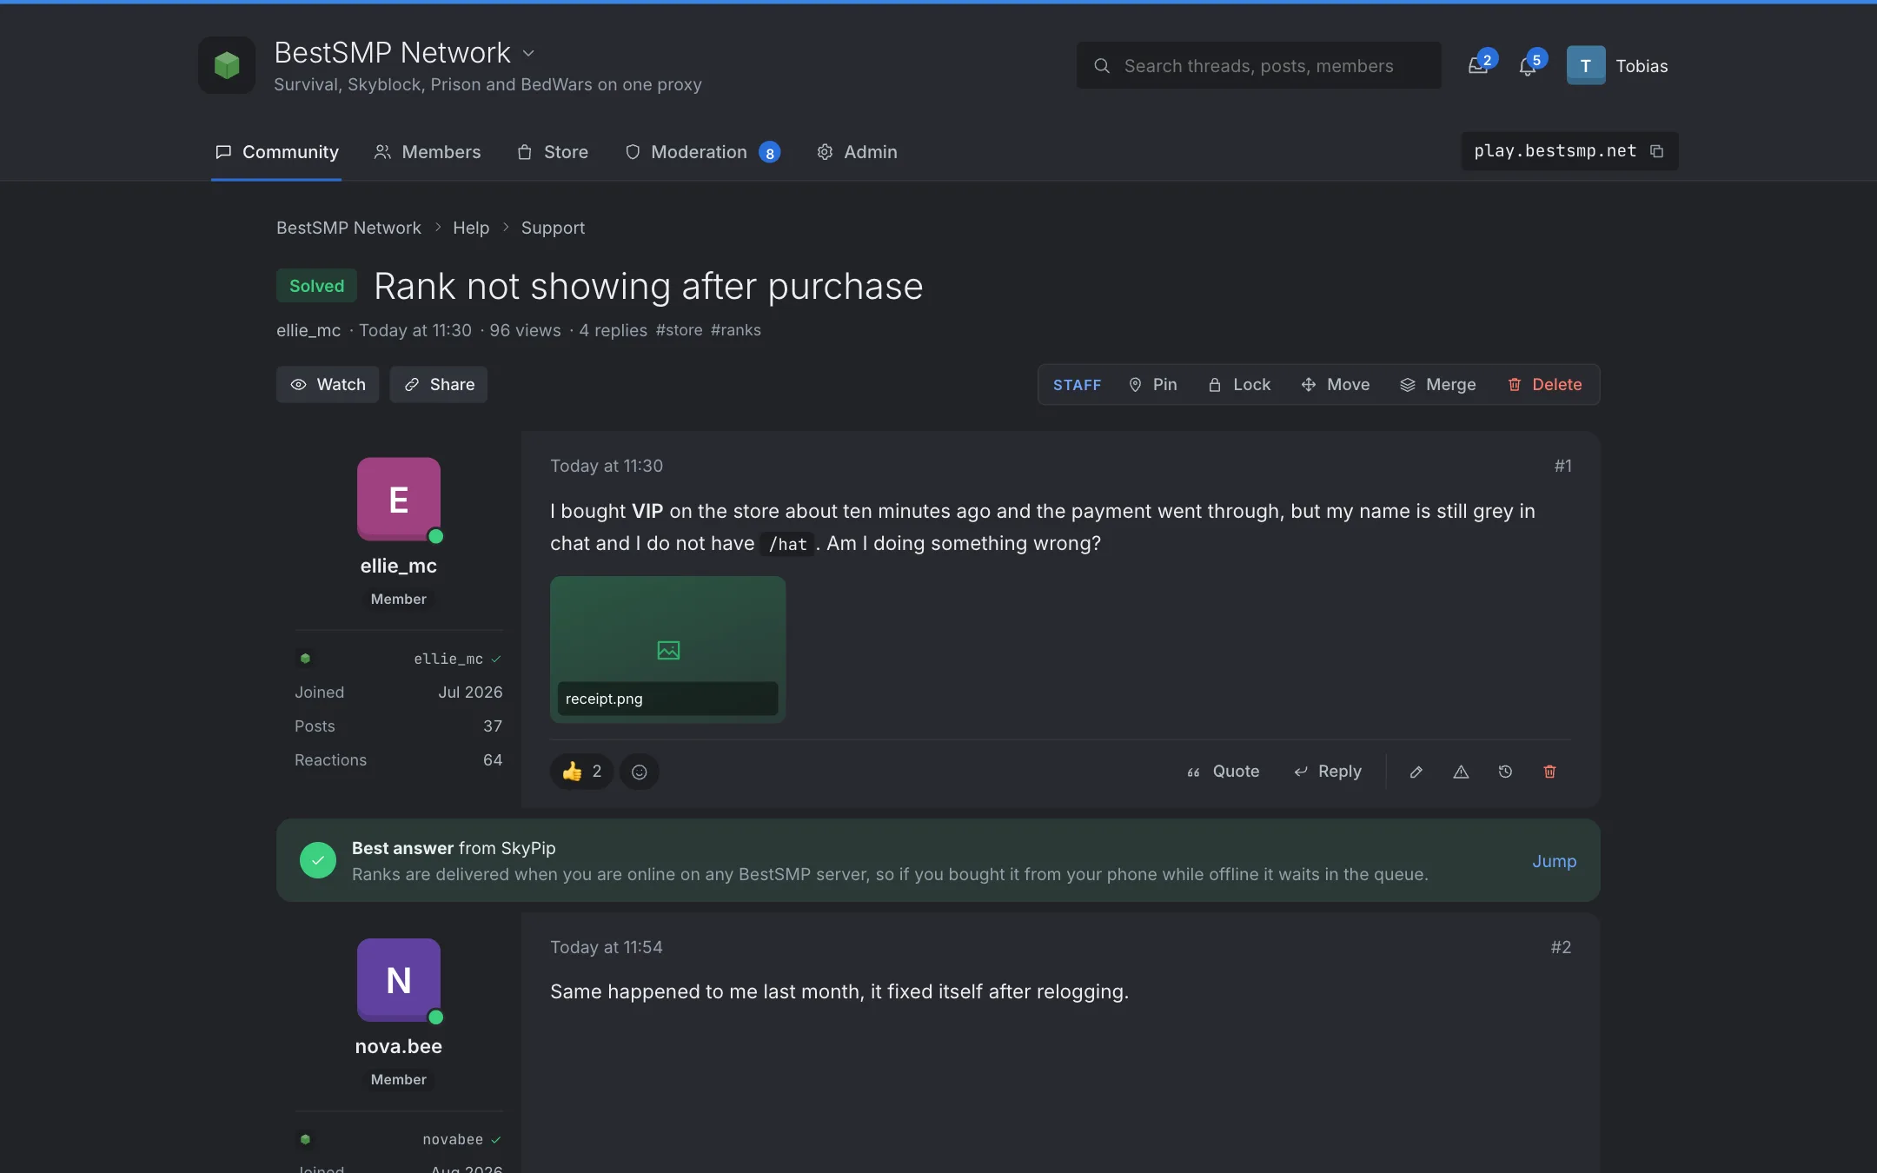Open the Admin tab

pyautogui.click(x=857, y=152)
